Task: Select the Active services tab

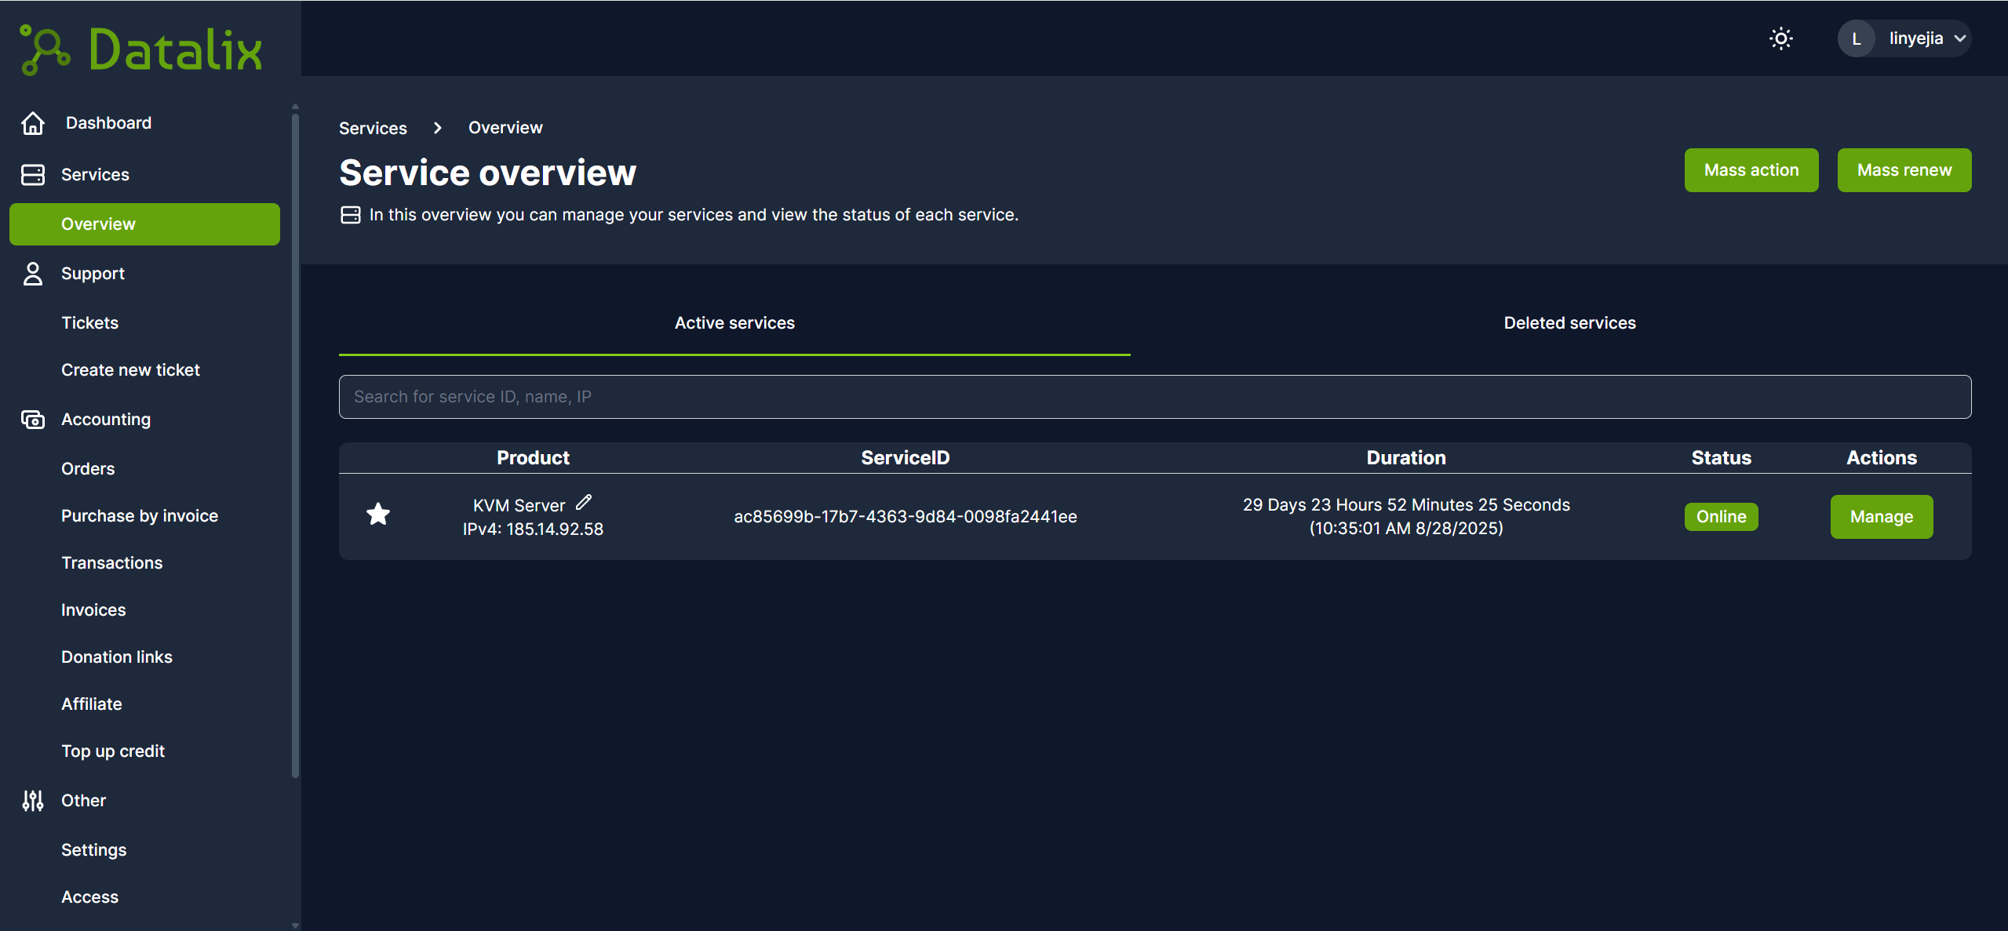Action: pos(734,323)
